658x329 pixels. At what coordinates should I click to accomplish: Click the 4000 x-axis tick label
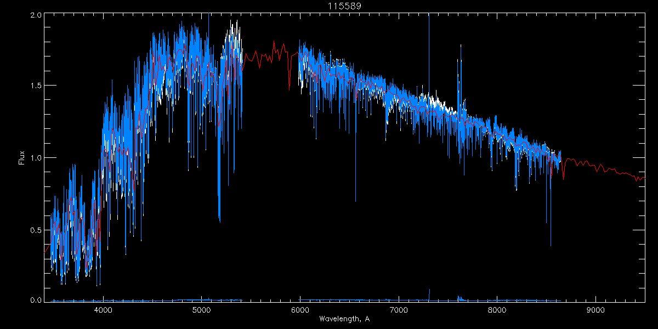click(x=103, y=310)
